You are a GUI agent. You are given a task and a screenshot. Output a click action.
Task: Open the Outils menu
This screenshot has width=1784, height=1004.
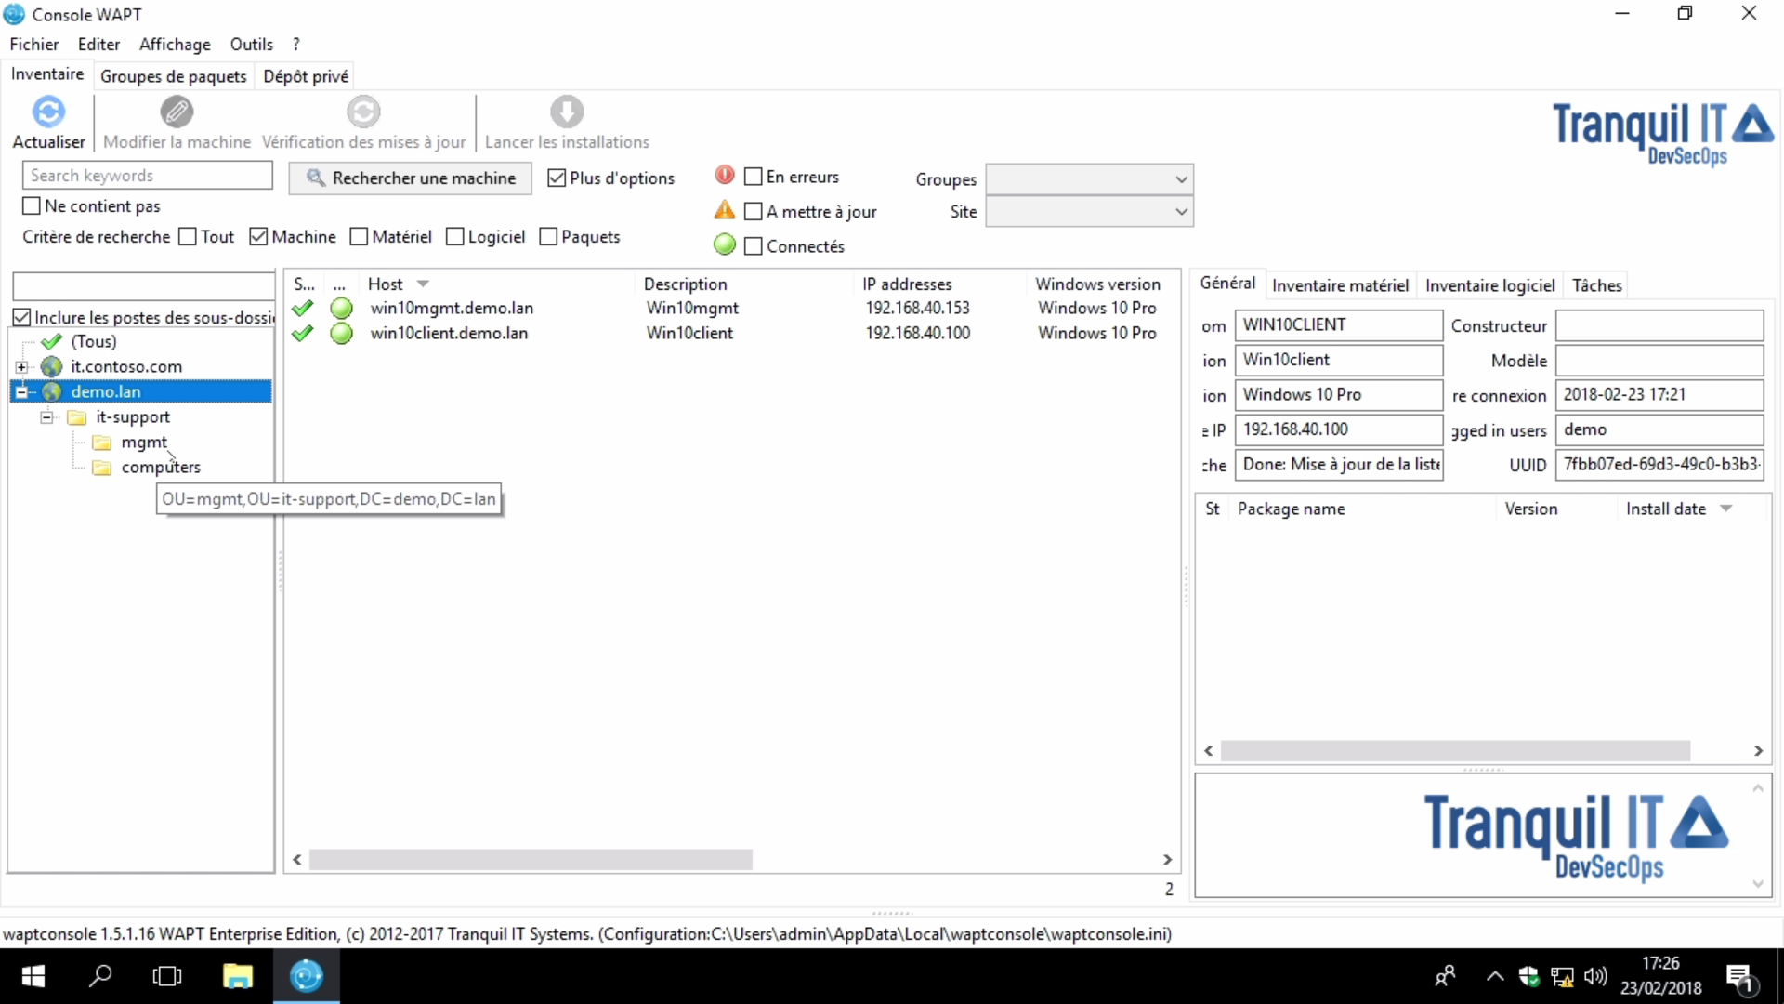252,44
